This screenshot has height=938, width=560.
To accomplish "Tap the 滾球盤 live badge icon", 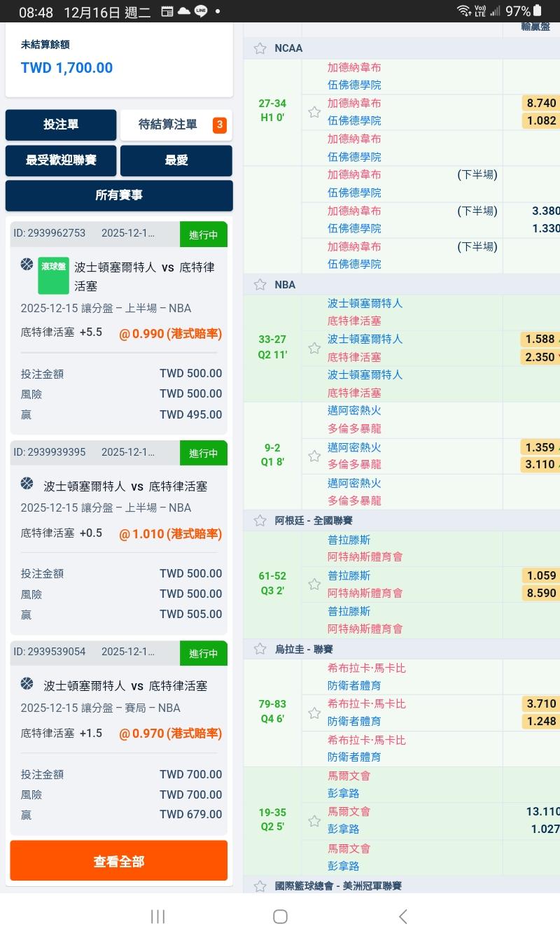I will [x=53, y=275].
